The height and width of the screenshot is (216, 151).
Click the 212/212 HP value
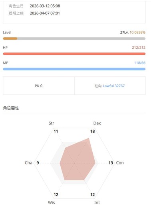(139, 48)
